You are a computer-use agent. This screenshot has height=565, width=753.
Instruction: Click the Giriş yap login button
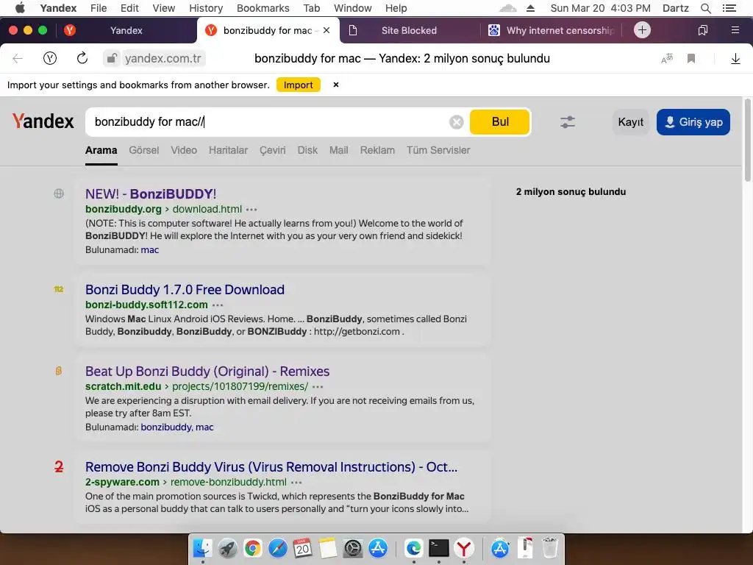[x=693, y=122]
